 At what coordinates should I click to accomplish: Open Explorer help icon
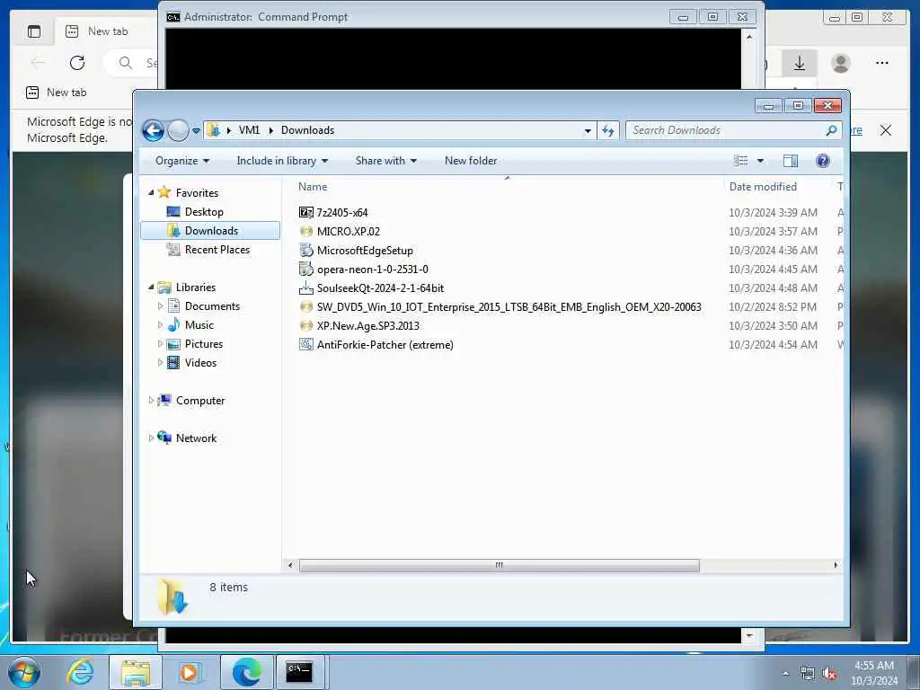click(x=823, y=161)
